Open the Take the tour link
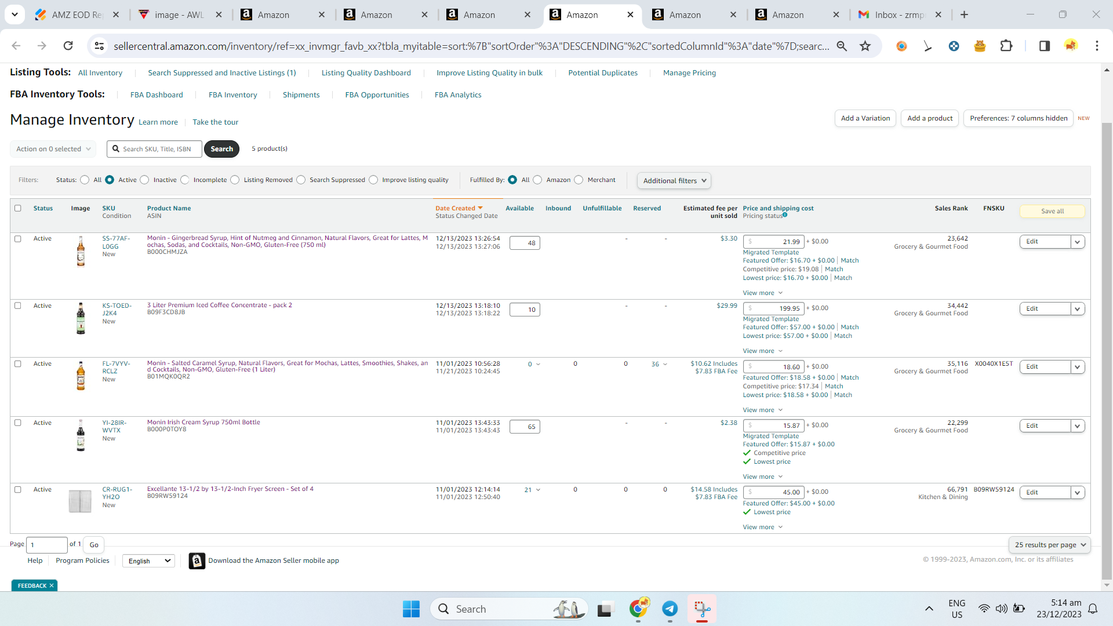 215,122
